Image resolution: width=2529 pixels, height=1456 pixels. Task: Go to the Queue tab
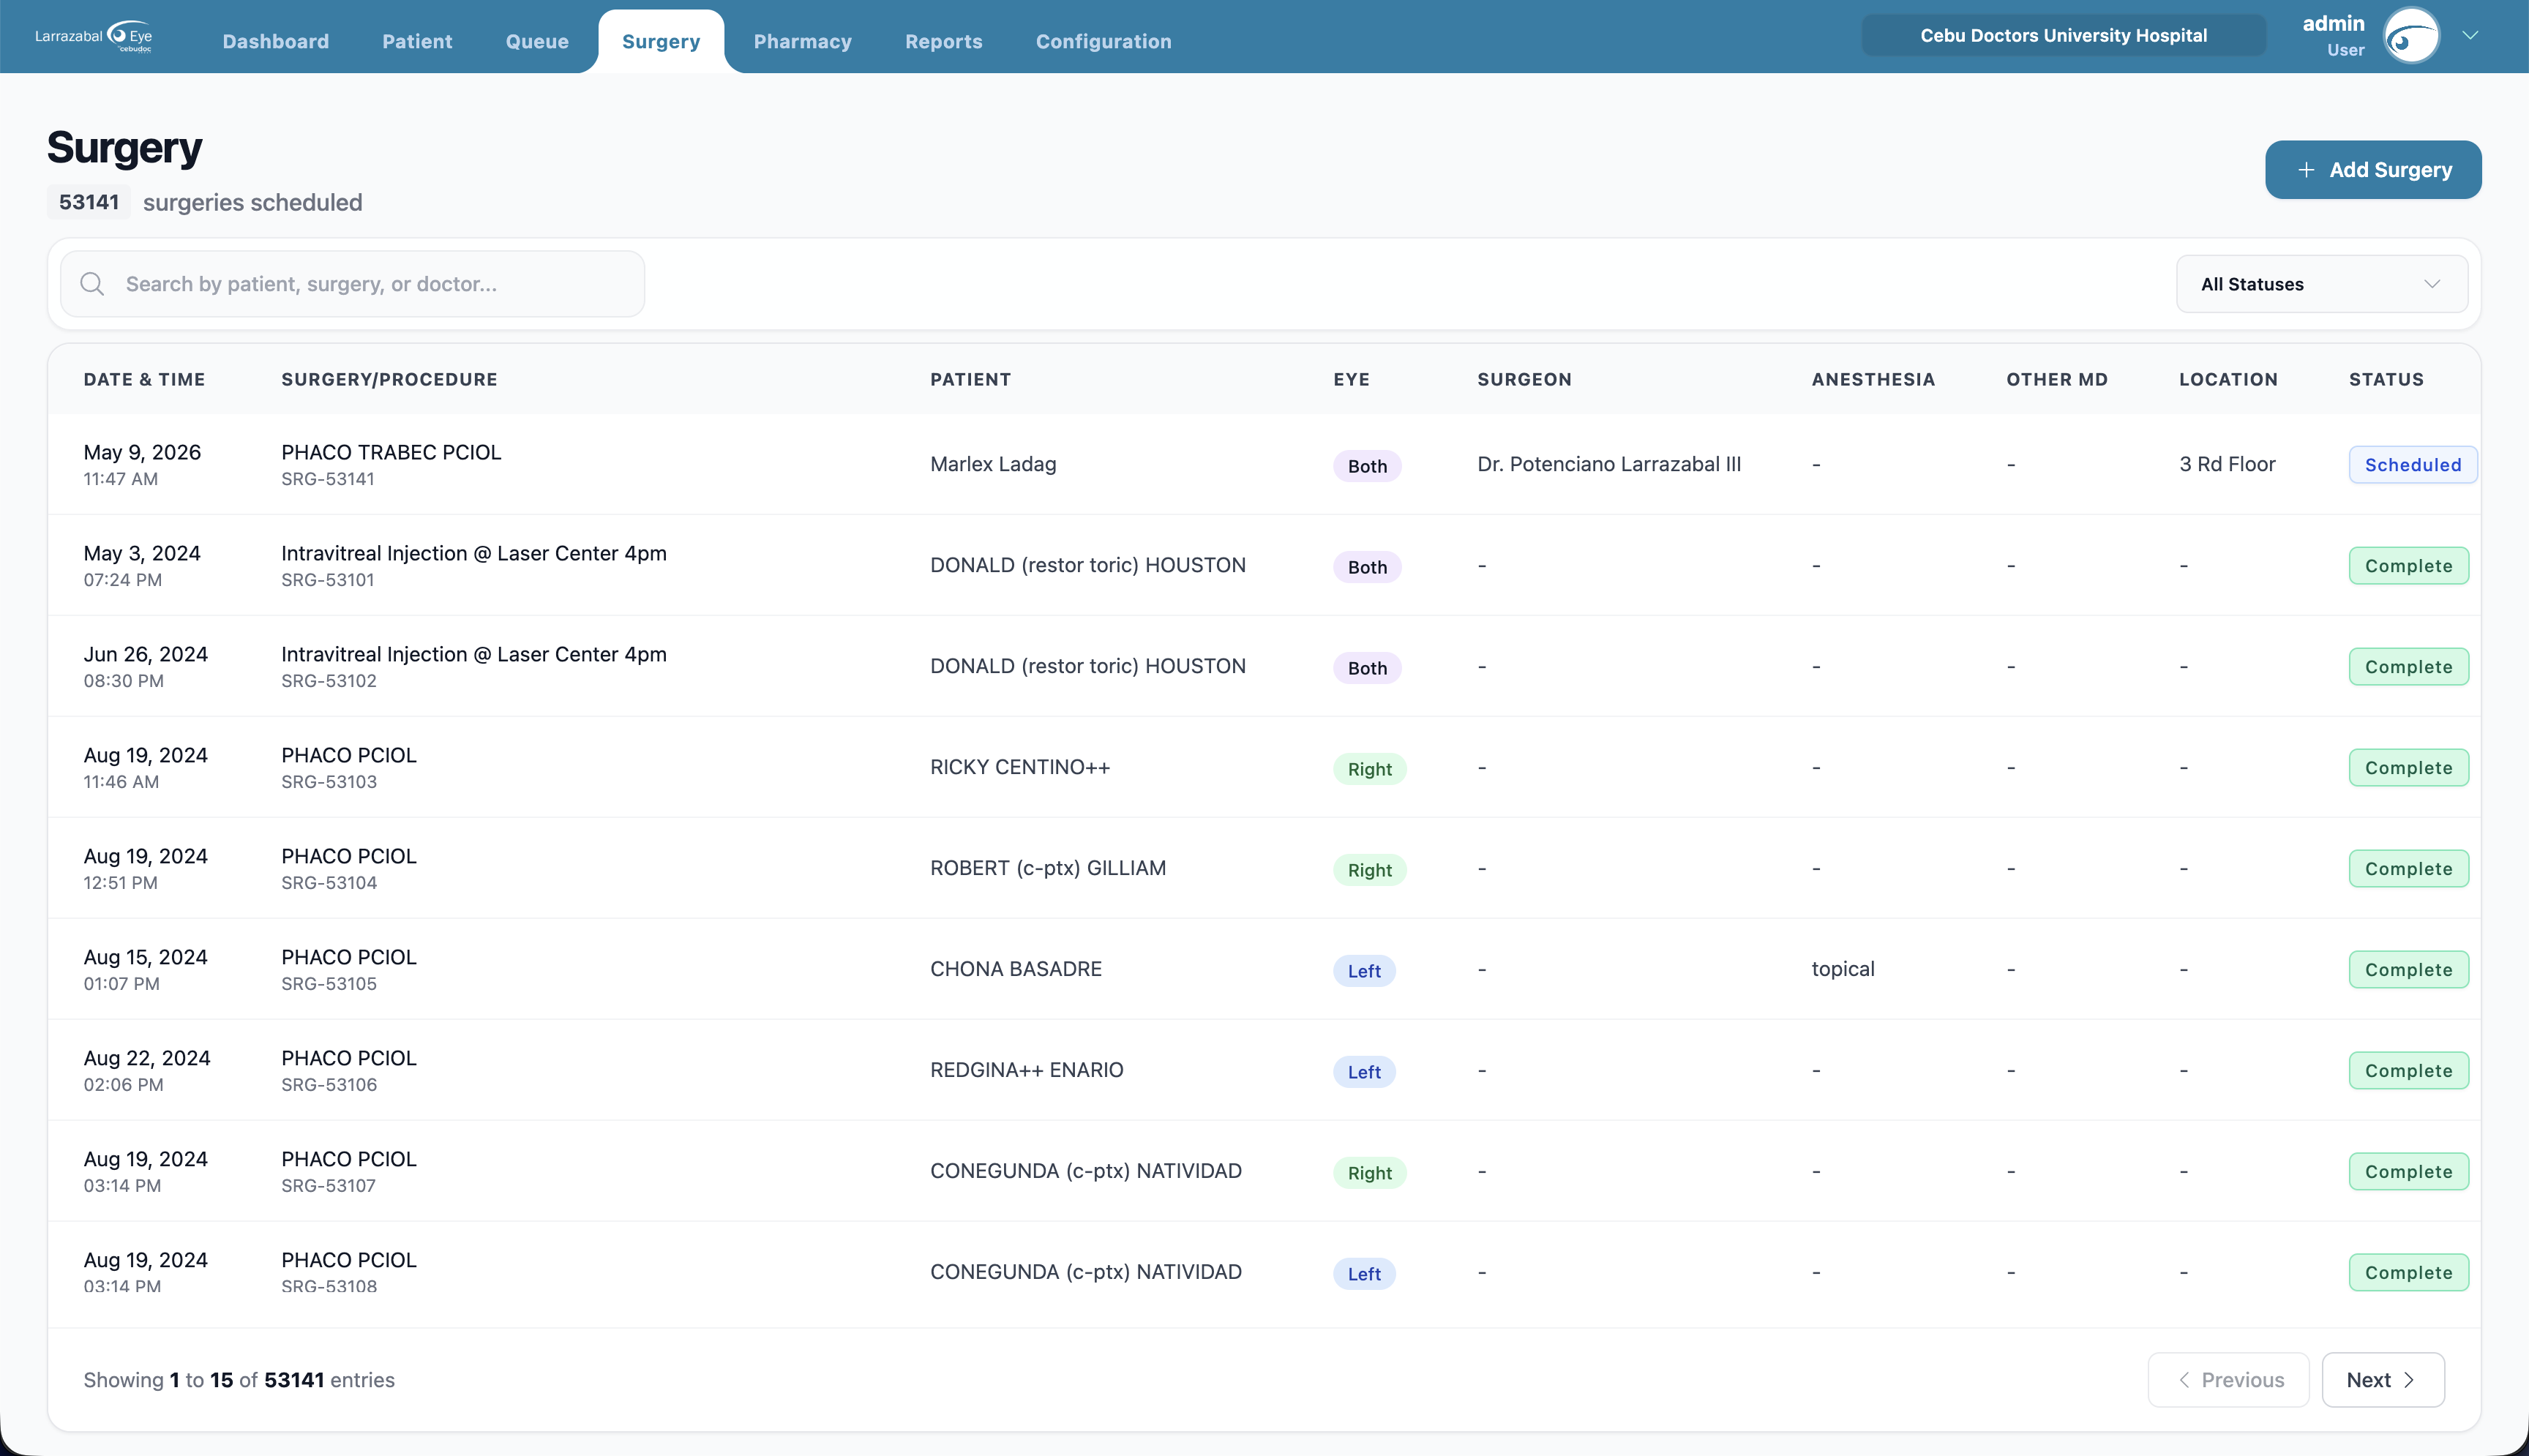(x=537, y=41)
